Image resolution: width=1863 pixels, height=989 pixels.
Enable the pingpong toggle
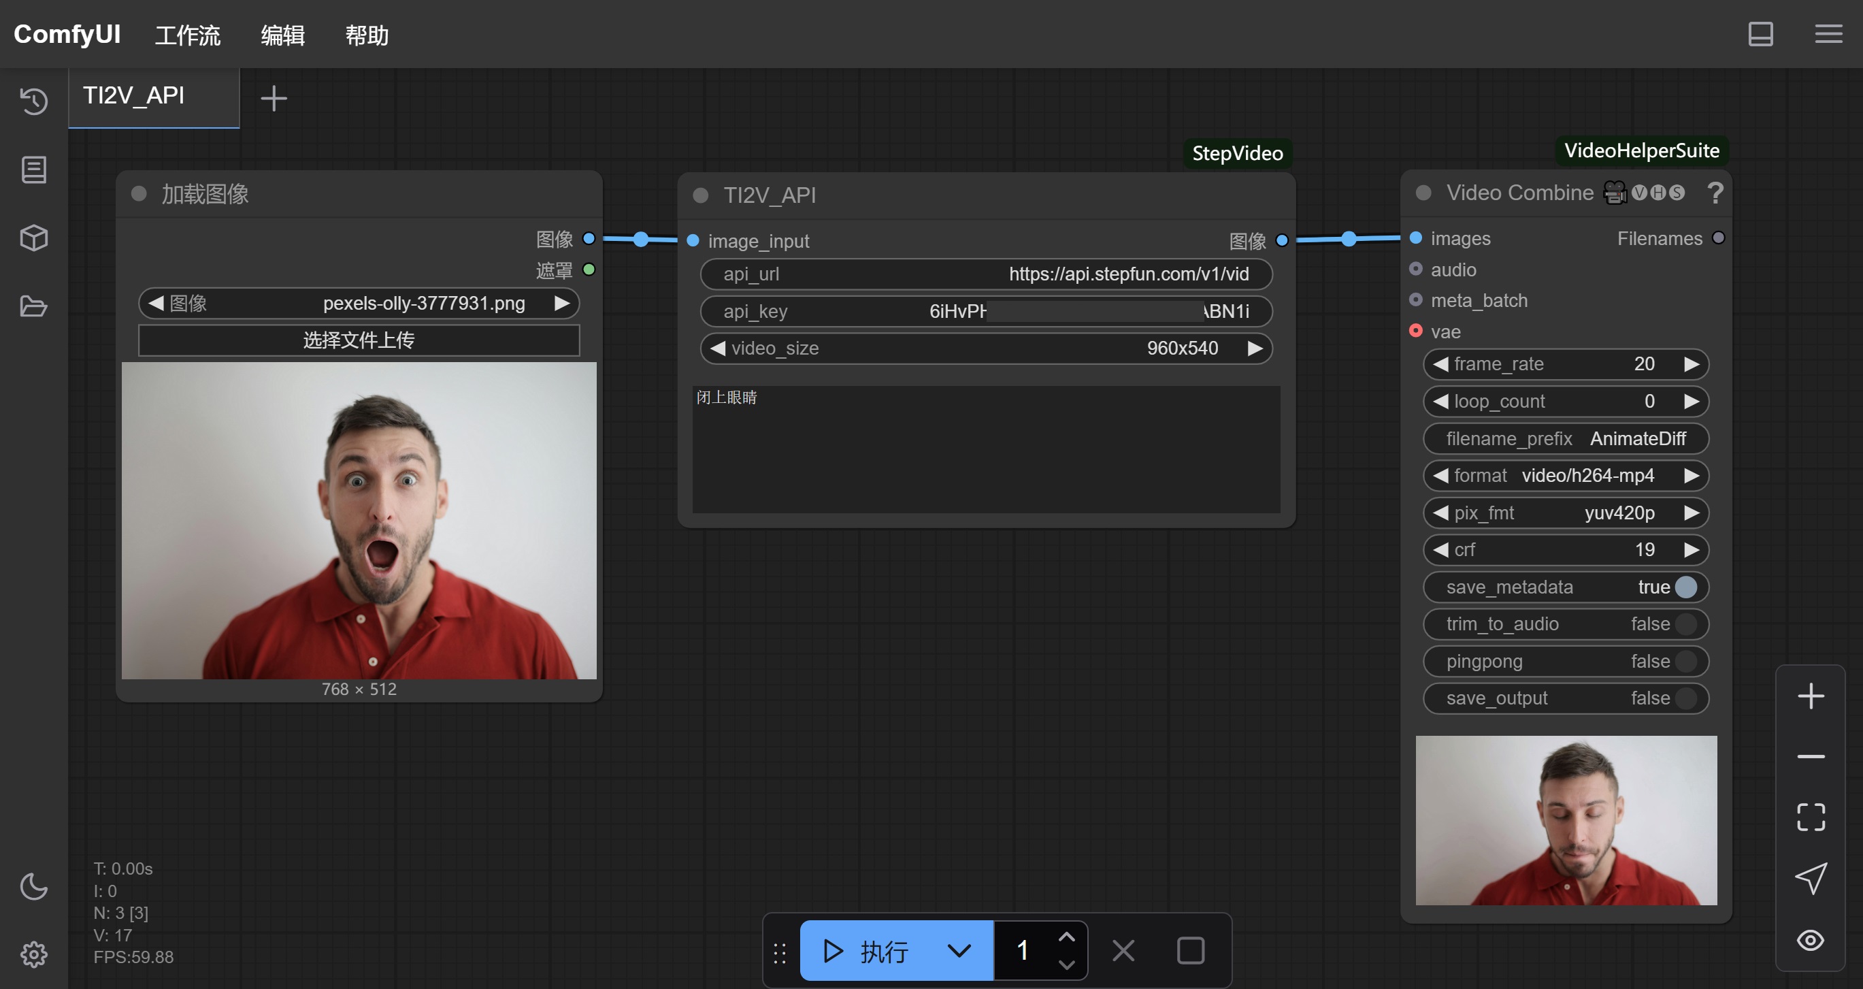pos(1685,662)
